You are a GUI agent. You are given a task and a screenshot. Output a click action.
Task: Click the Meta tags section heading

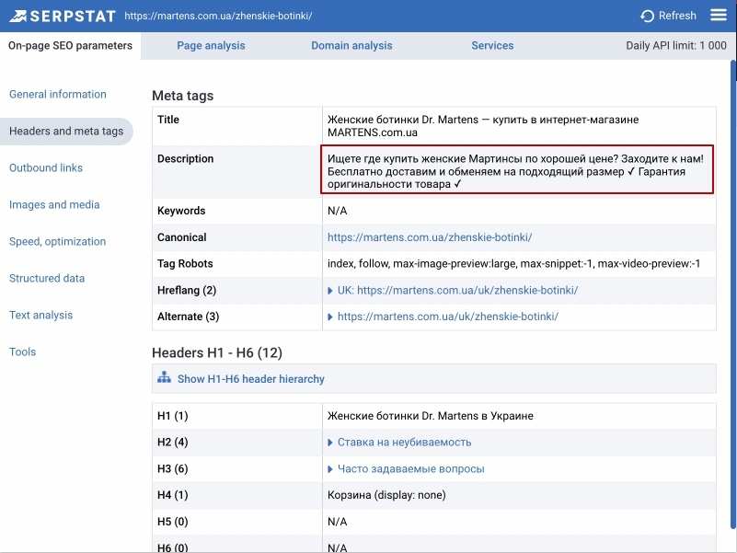(183, 96)
